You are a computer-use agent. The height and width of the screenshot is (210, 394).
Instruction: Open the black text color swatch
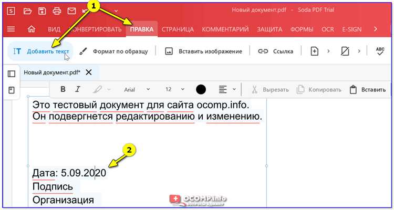coord(201,89)
